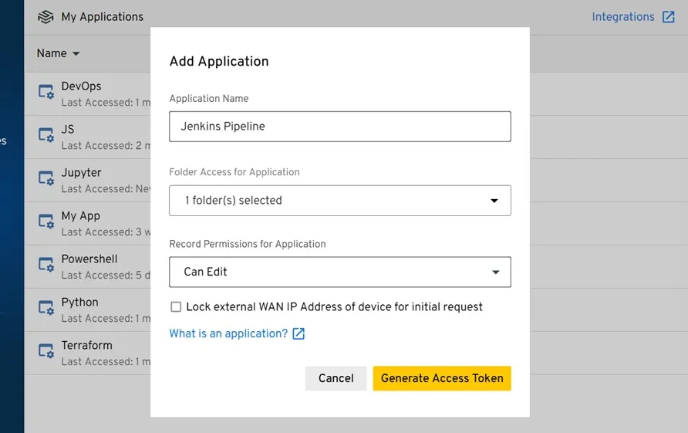Sort the list using the Name arrow
688x433 pixels.
(x=76, y=54)
